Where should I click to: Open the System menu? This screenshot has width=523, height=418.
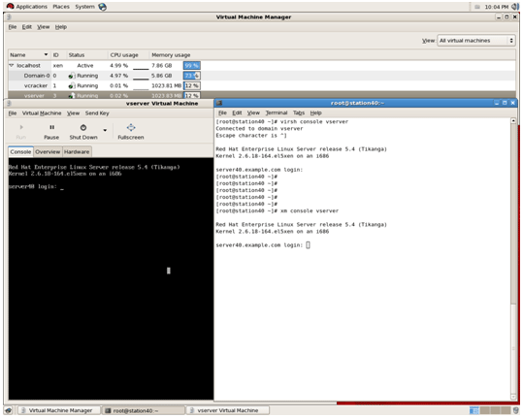pyautogui.click(x=84, y=7)
